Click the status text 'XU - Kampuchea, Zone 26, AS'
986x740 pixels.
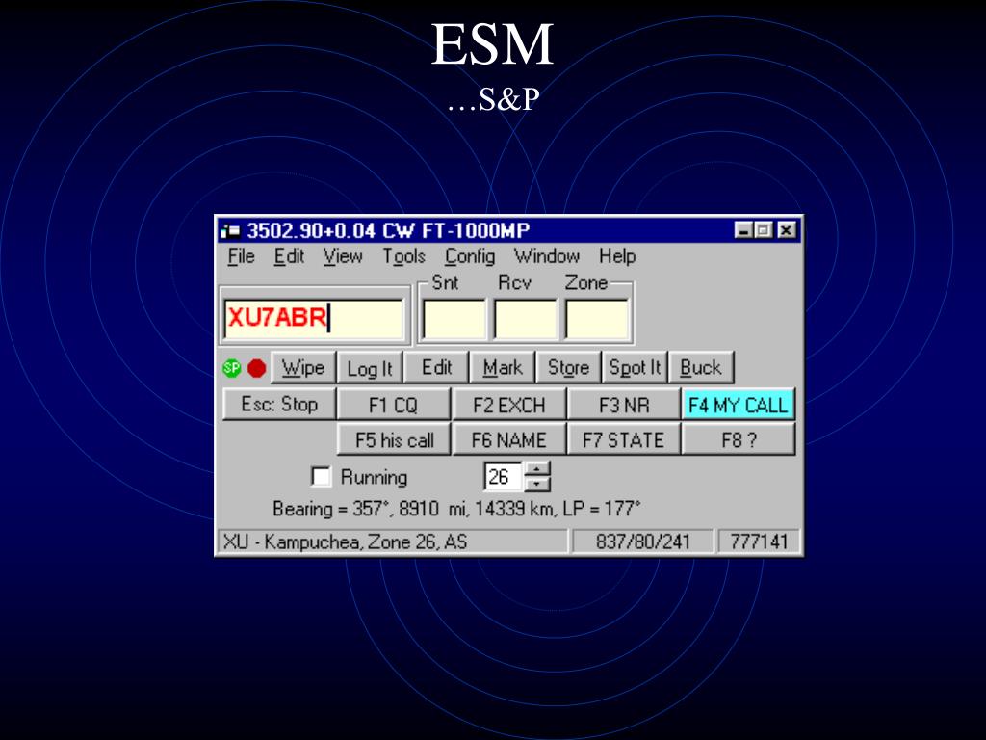point(346,542)
